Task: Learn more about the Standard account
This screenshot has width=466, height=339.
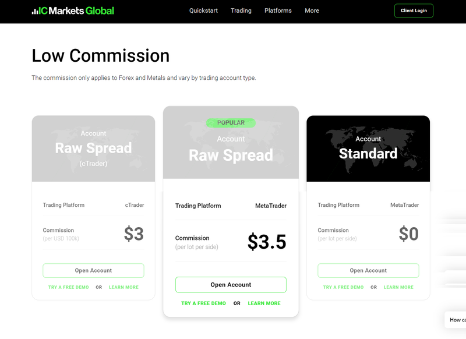Action: point(398,287)
